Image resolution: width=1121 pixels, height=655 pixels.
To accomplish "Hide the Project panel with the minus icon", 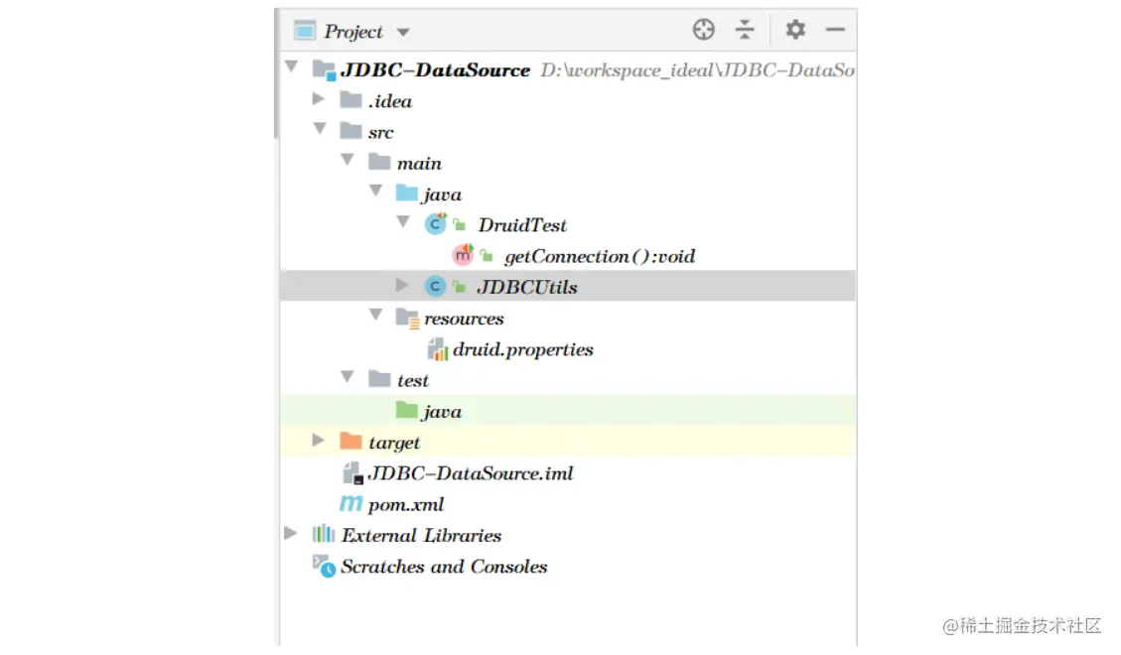I will [x=835, y=30].
